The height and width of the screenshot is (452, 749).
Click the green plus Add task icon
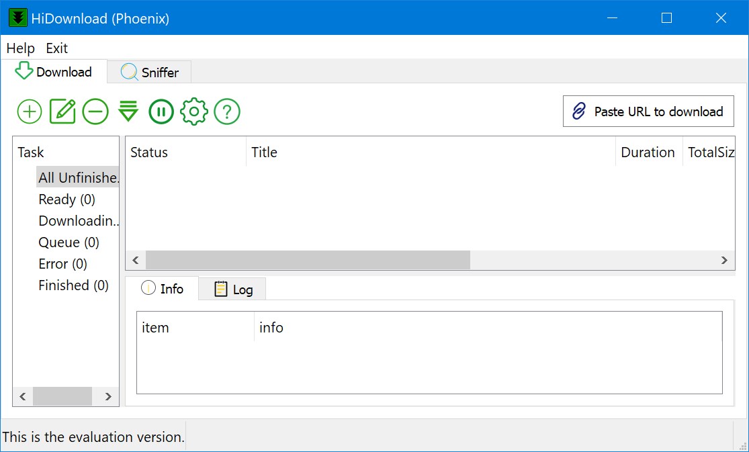pyautogui.click(x=30, y=111)
